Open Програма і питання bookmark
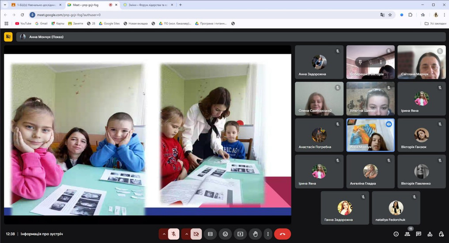This screenshot has width=449, height=243. (x=211, y=23)
